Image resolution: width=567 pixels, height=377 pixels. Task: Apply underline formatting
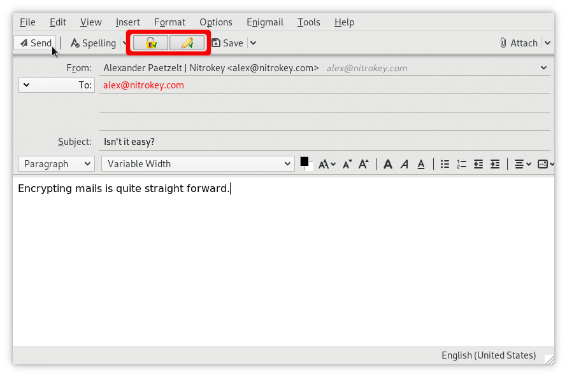(x=421, y=164)
